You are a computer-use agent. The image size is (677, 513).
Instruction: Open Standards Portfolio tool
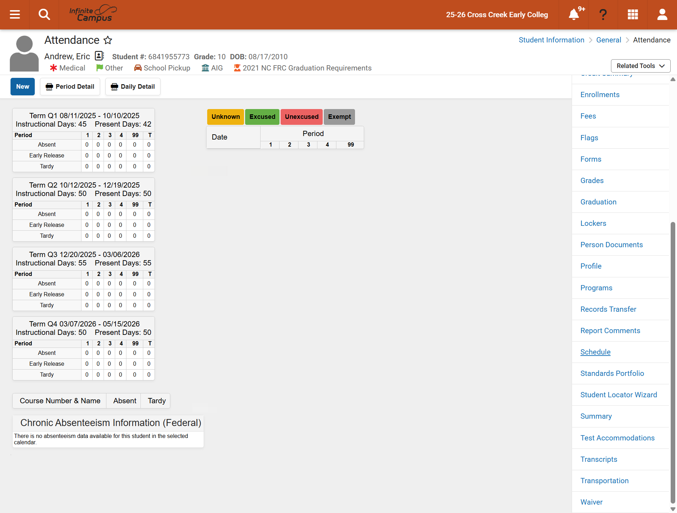click(612, 373)
